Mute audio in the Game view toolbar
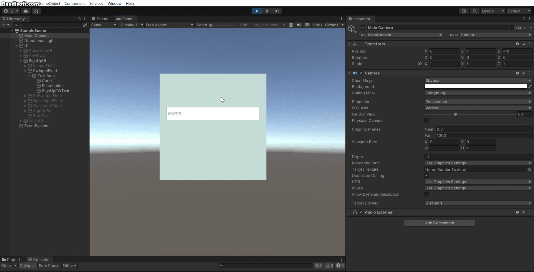Image resolution: width=534 pixels, height=272 pixels. coord(299,25)
